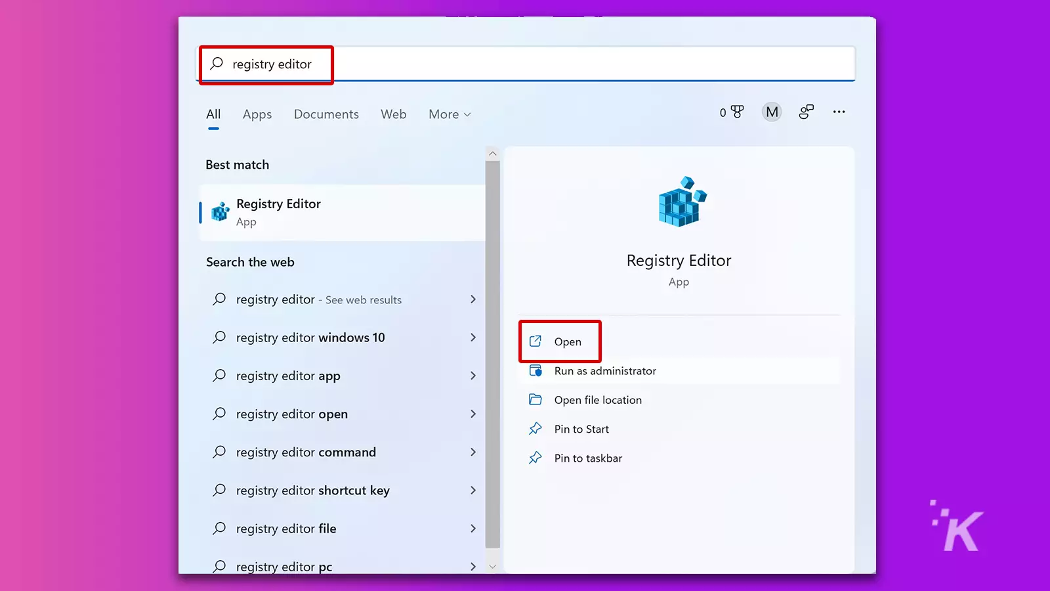Click the results list scrollbar thumb

492,355
